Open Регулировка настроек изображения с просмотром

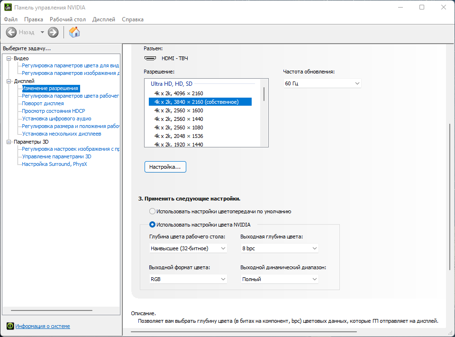point(71,149)
